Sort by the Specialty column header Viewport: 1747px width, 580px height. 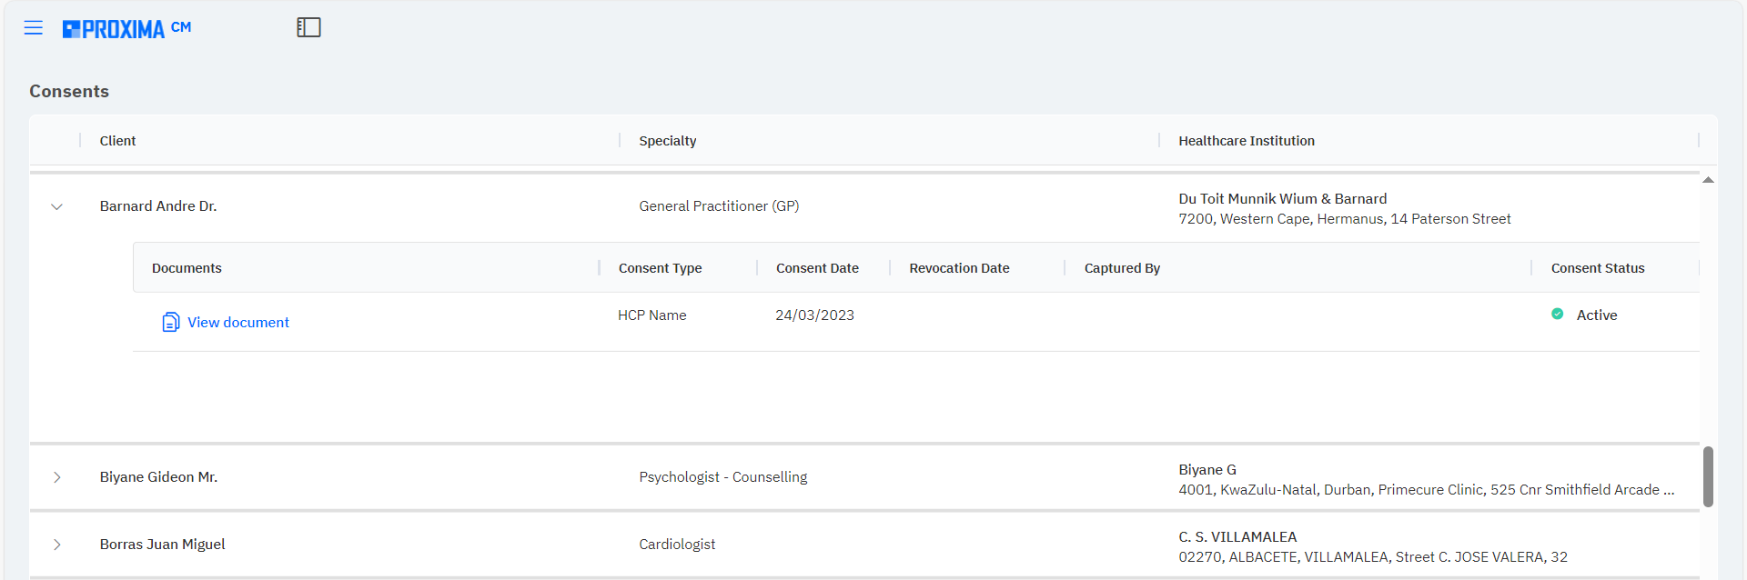[667, 141]
